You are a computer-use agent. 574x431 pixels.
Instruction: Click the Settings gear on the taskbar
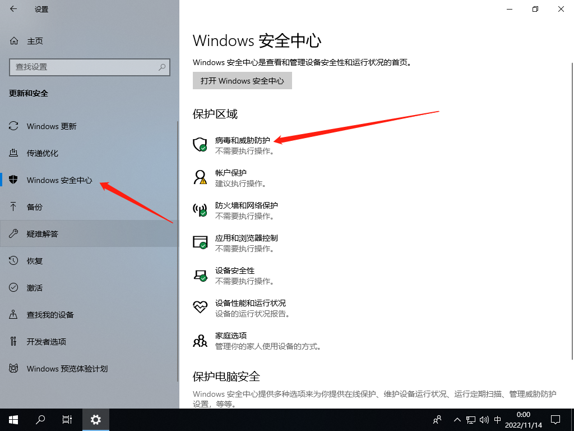(95, 420)
